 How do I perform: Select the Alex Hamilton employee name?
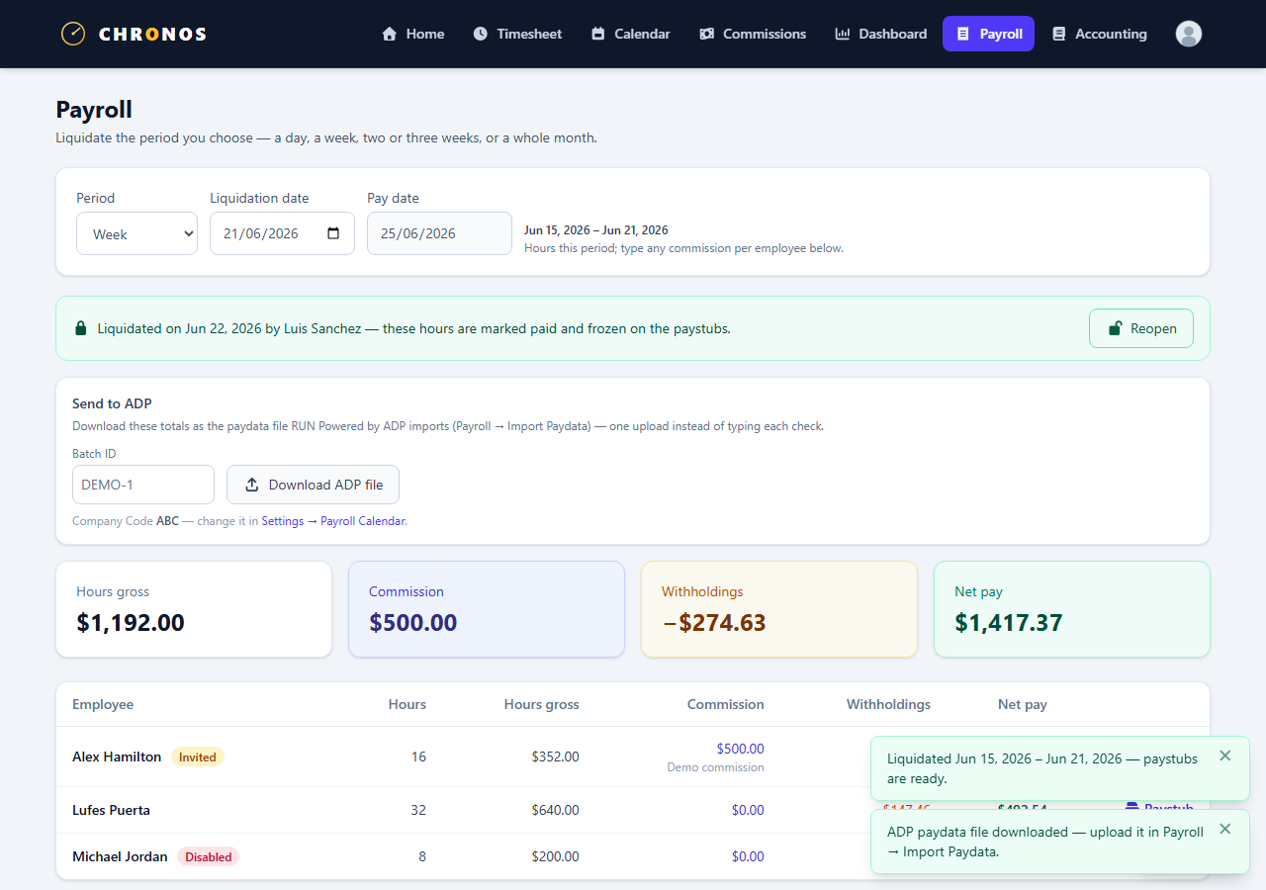(117, 756)
